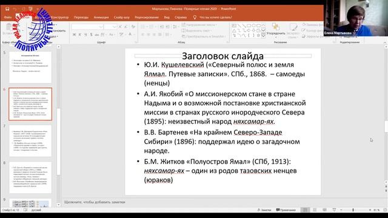
Task: Click the русский language indicator
Action: 36,210
